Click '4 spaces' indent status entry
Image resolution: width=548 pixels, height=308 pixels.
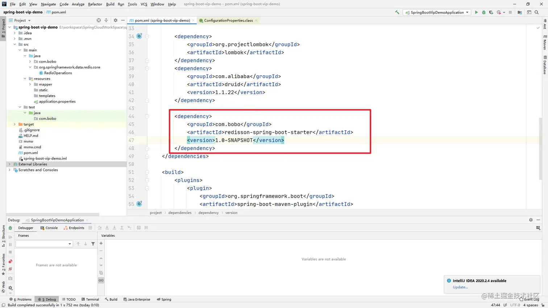(x=531, y=305)
